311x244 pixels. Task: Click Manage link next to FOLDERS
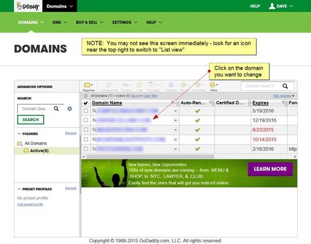pyautogui.click(x=71, y=133)
